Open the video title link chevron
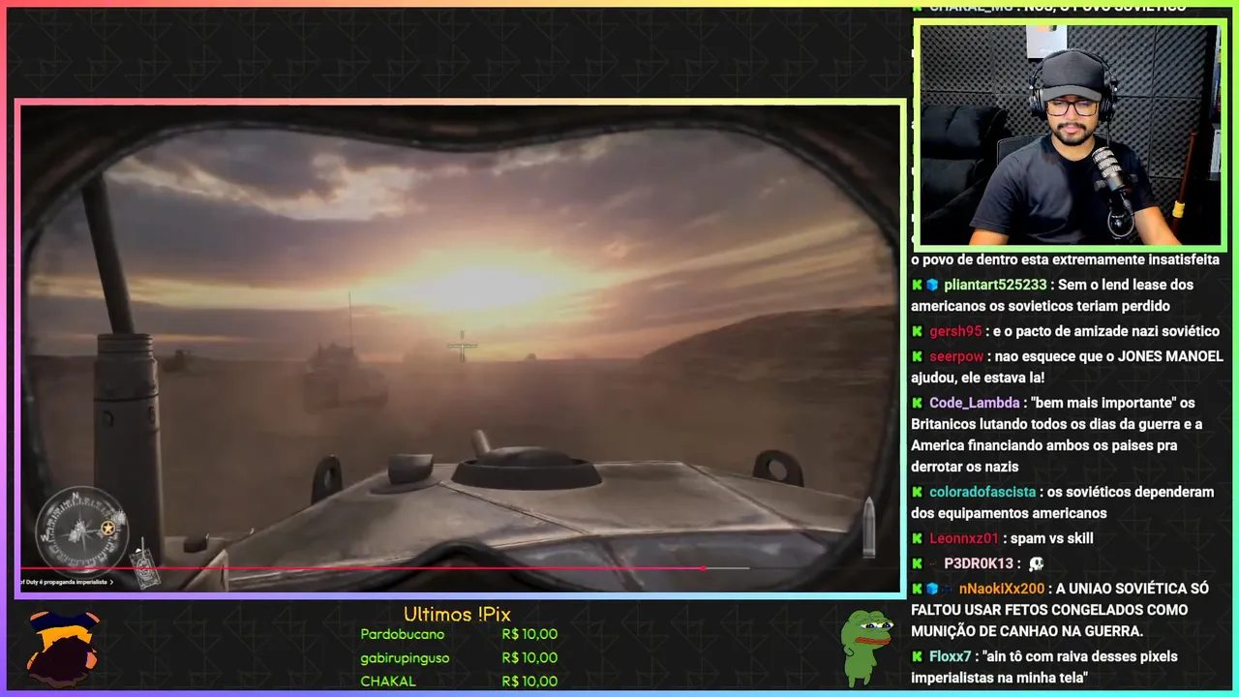Screen dimensions: 1239x697 [x=111, y=582]
